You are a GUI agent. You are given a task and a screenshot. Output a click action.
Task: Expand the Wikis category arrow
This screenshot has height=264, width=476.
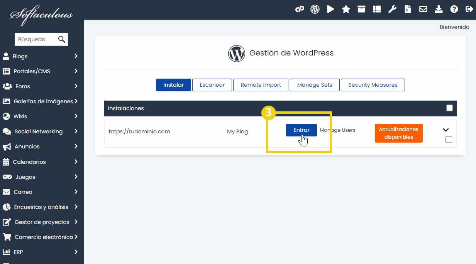(x=76, y=116)
